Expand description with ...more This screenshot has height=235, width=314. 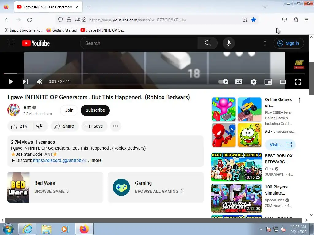click(95, 160)
